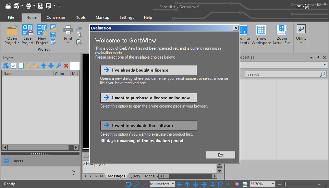Open Properties panel options dropdown arrow
Viewport: 329px width, 188px height.
tap(312, 58)
